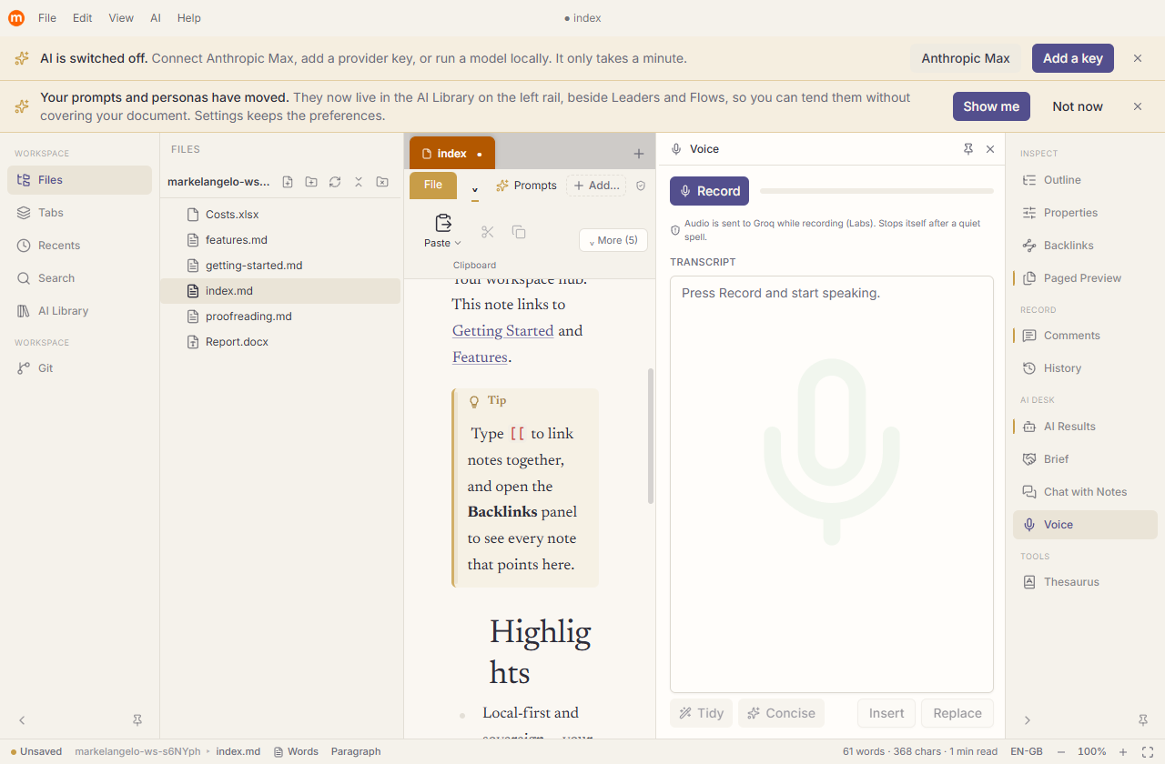This screenshot has width=1165, height=764.
Task: Open AI Library in the left rail
Action: coord(80,311)
